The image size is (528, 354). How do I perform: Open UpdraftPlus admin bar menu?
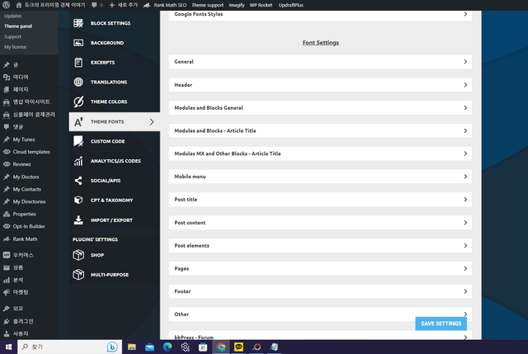click(290, 5)
